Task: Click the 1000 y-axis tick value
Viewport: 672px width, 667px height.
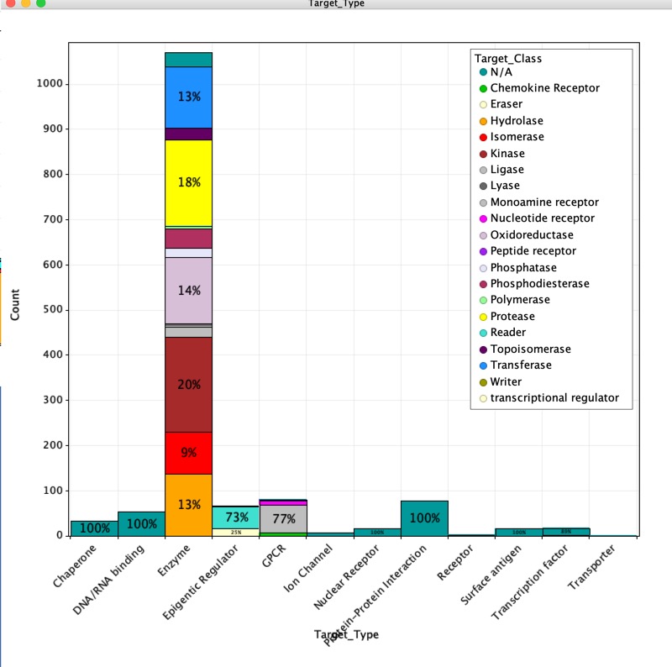Action: (50, 84)
